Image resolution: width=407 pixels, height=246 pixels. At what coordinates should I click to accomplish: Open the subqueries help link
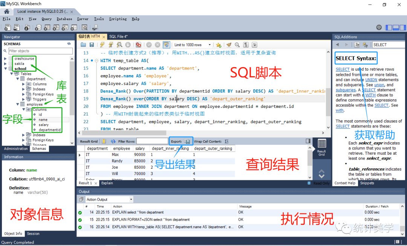(x=346, y=90)
